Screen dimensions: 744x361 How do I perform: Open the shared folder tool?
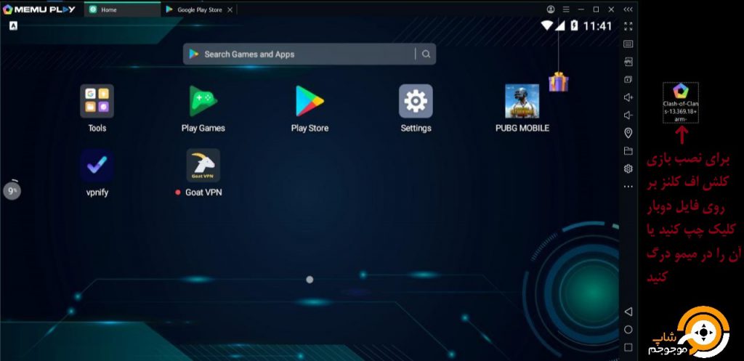click(628, 151)
